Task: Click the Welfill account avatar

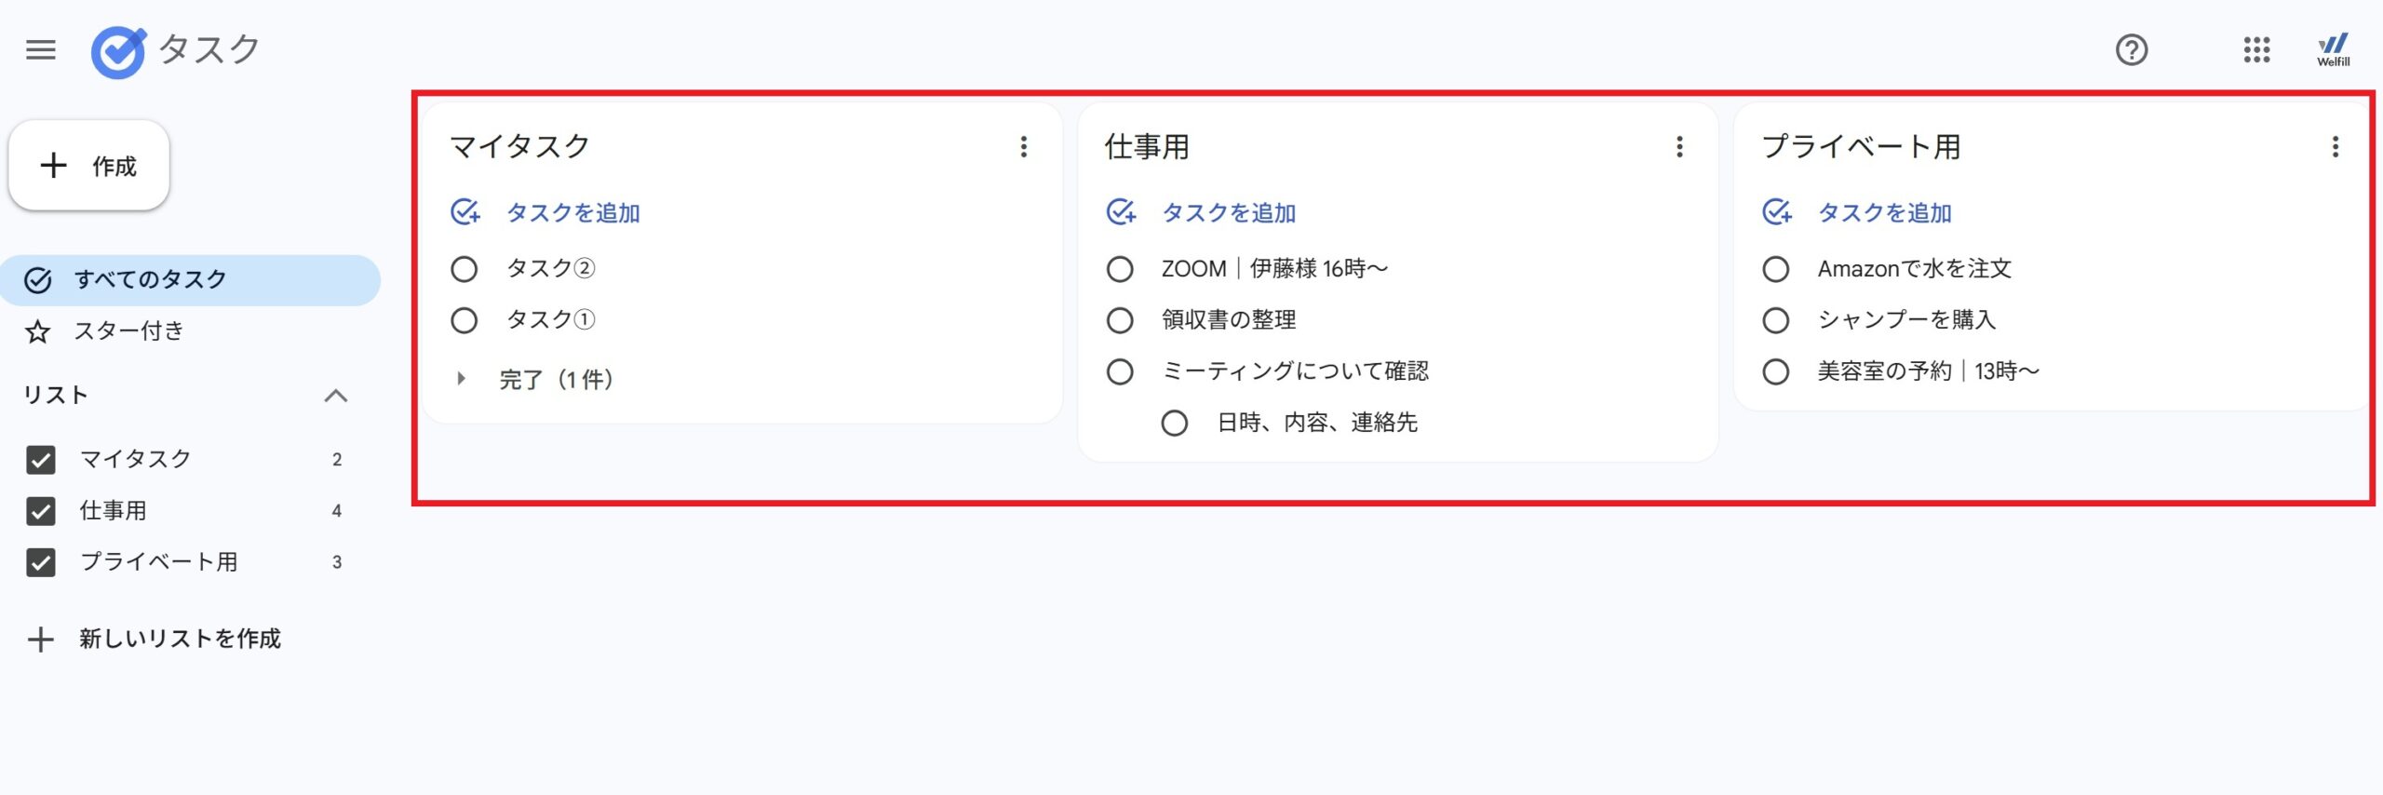Action: 2333,49
